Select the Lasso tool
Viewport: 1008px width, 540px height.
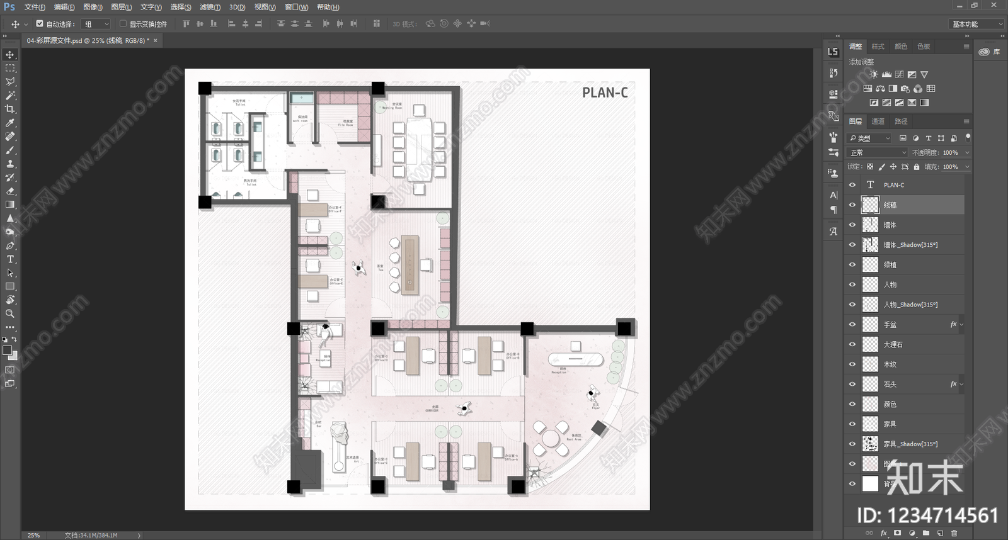[10, 82]
